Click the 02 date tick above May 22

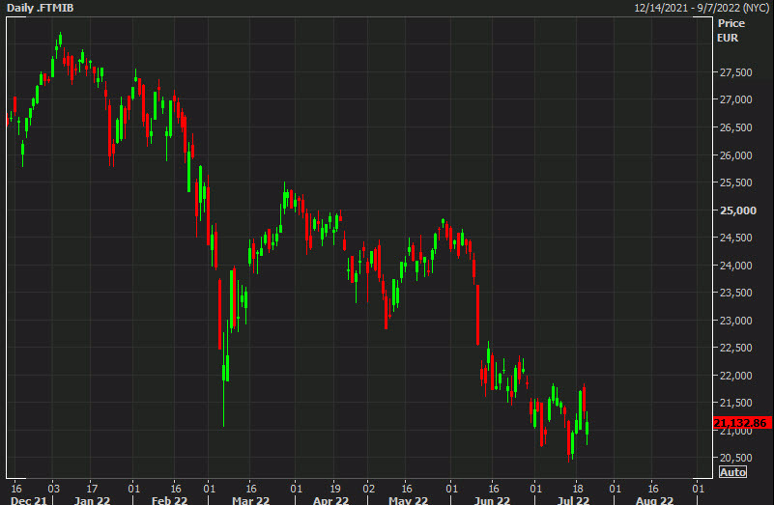[x=369, y=489]
